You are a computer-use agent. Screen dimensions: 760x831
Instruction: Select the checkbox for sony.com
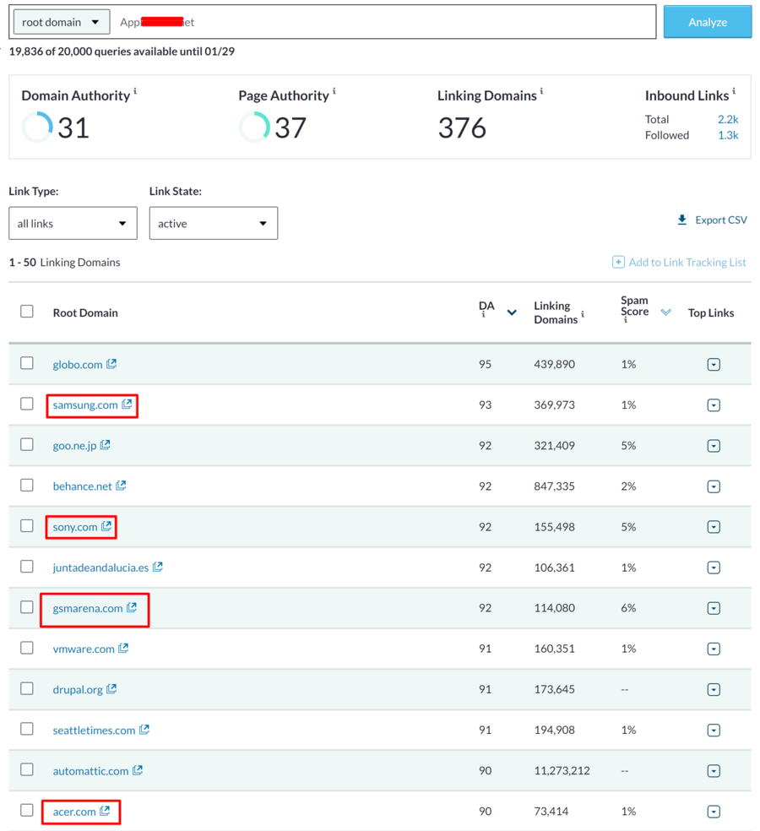coord(27,526)
